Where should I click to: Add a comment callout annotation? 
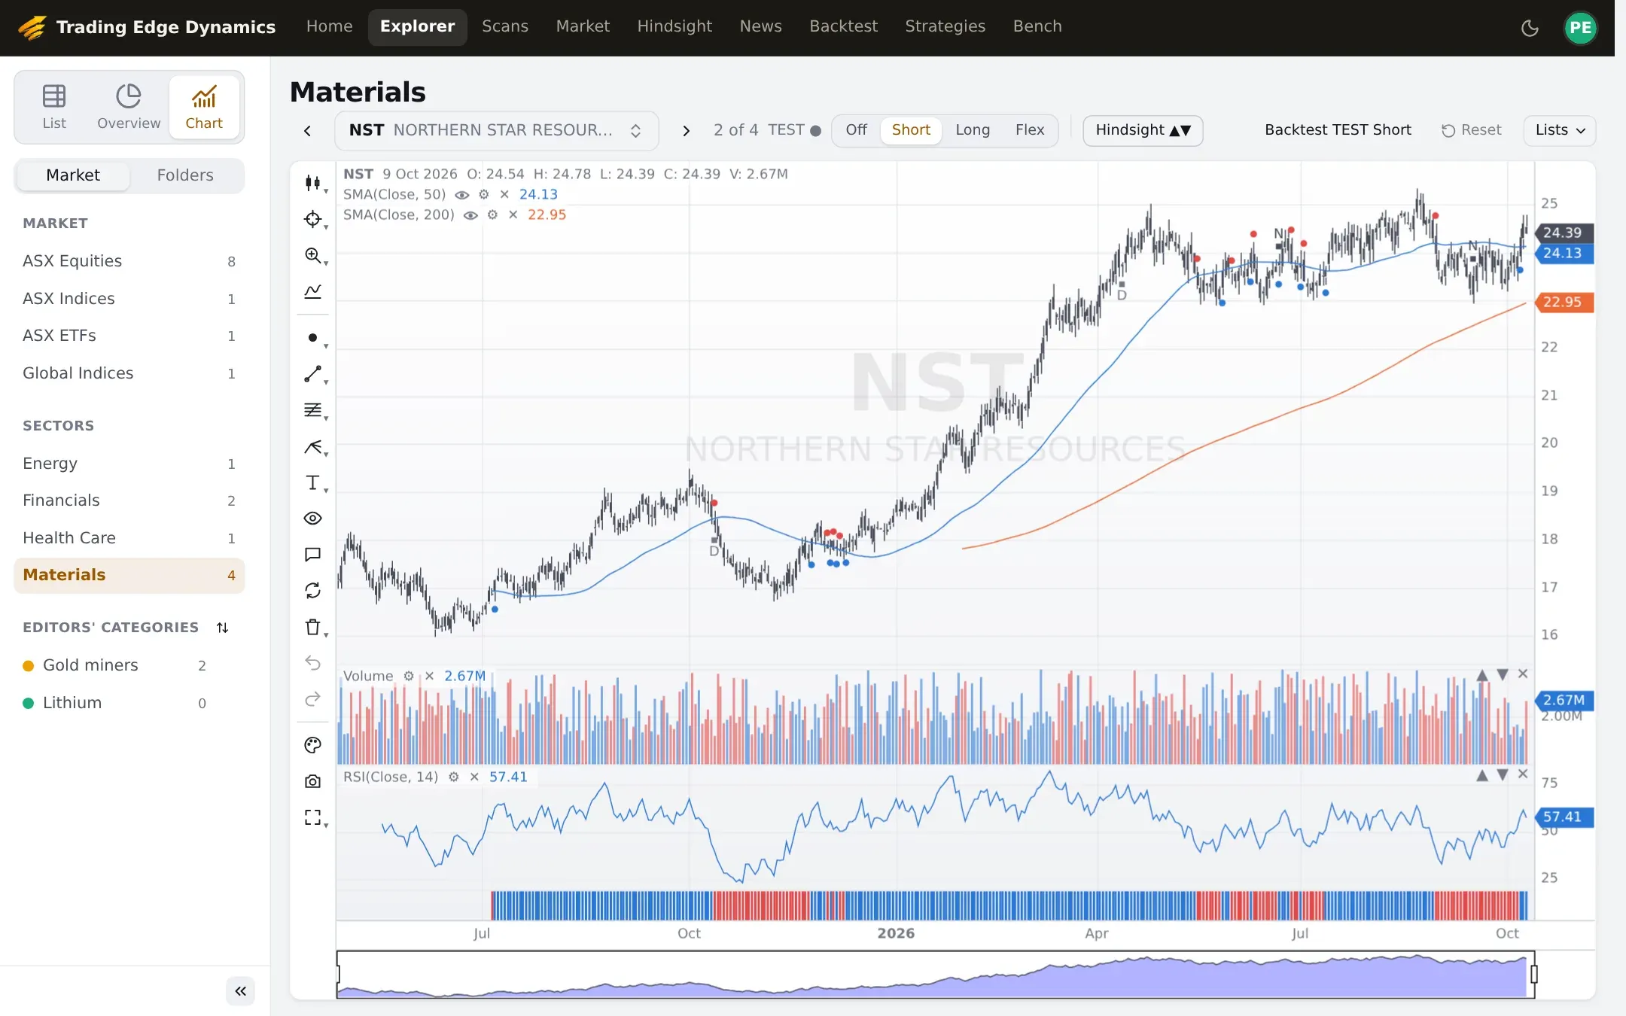coord(312,555)
